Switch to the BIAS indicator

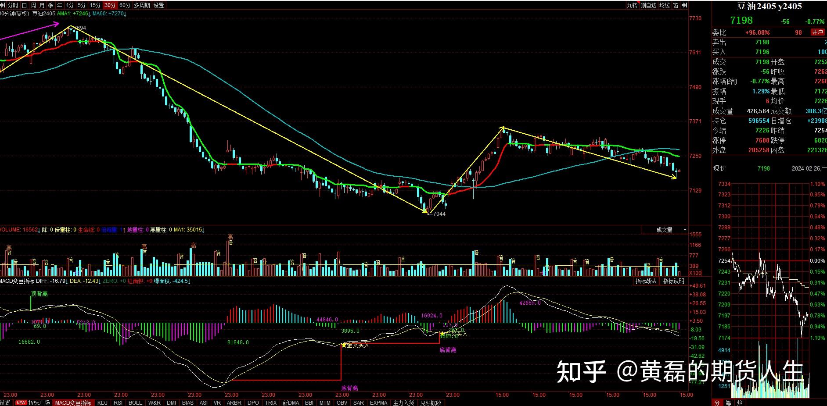pyautogui.click(x=187, y=402)
